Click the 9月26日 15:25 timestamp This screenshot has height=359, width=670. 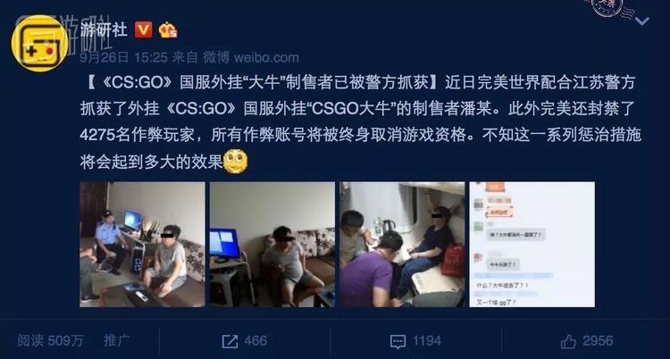[x=124, y=57]
